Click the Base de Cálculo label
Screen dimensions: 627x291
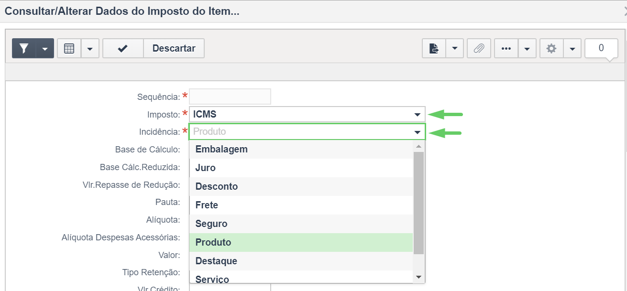(147, 150)
